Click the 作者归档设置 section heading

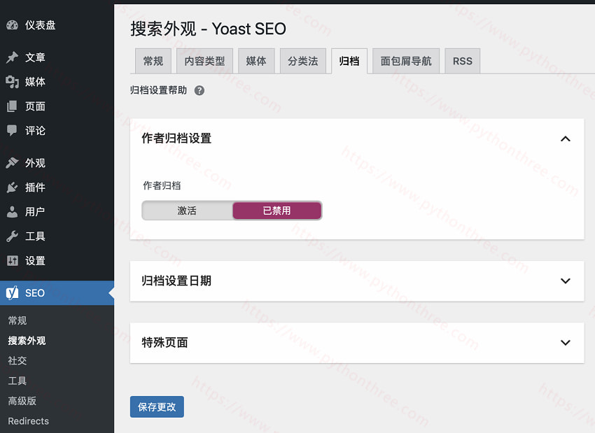click(x=176, y=138)
